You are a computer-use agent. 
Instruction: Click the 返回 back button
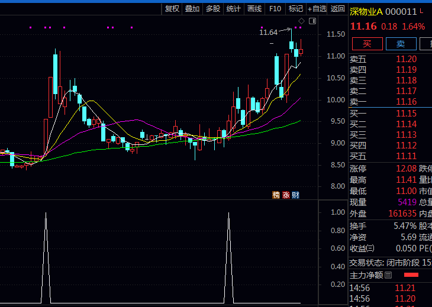point(337,8)
